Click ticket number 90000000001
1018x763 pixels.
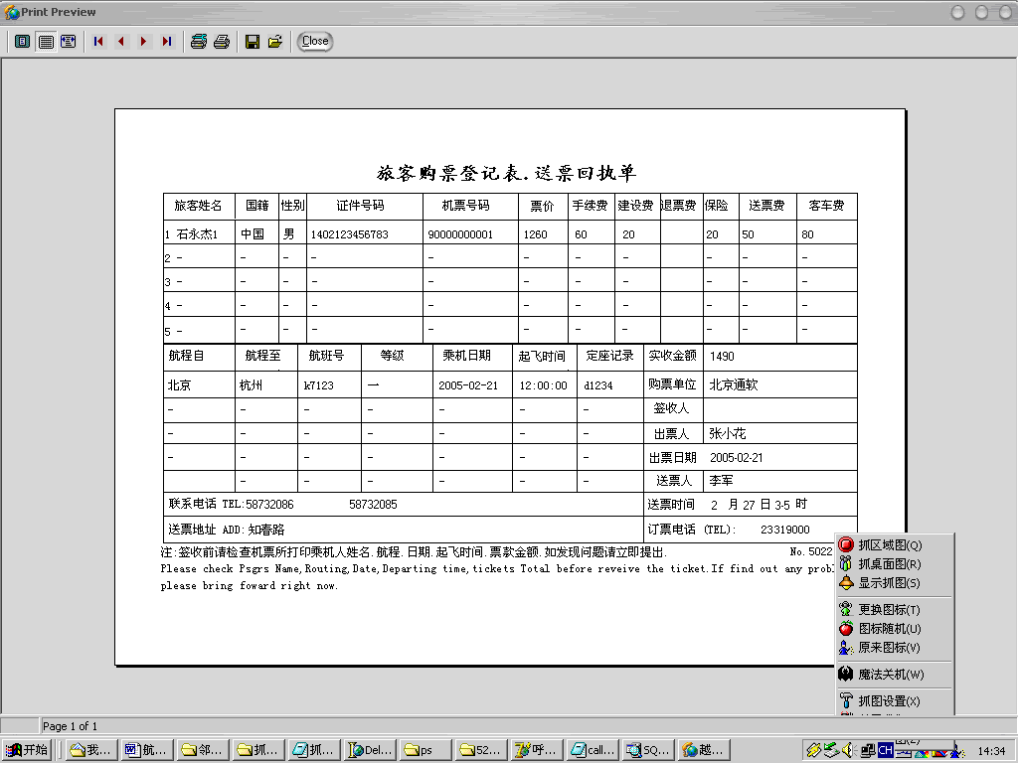[460, 234]
